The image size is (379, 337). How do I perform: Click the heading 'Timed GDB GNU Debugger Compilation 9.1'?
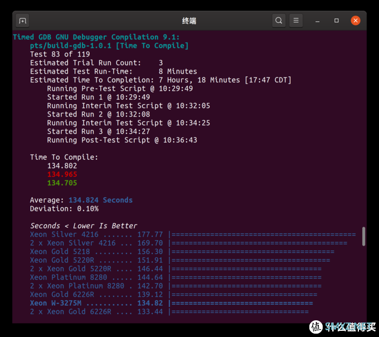click(96, 37)
